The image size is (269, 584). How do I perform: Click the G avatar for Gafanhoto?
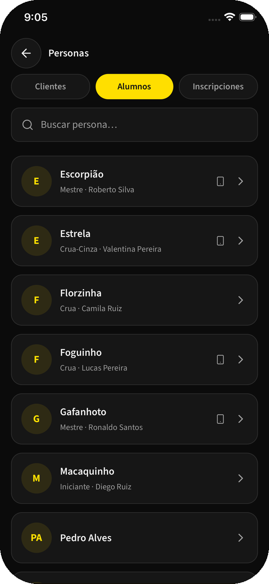[x=36, y=419]
